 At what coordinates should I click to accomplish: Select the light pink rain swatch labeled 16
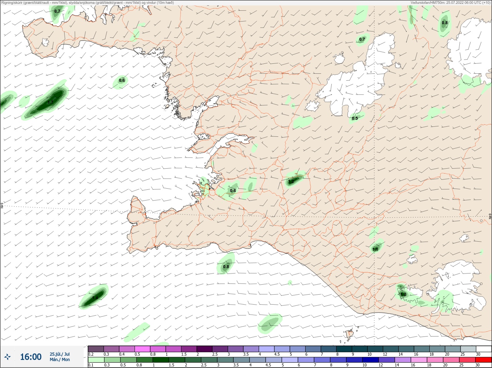[x=419, y=360]
